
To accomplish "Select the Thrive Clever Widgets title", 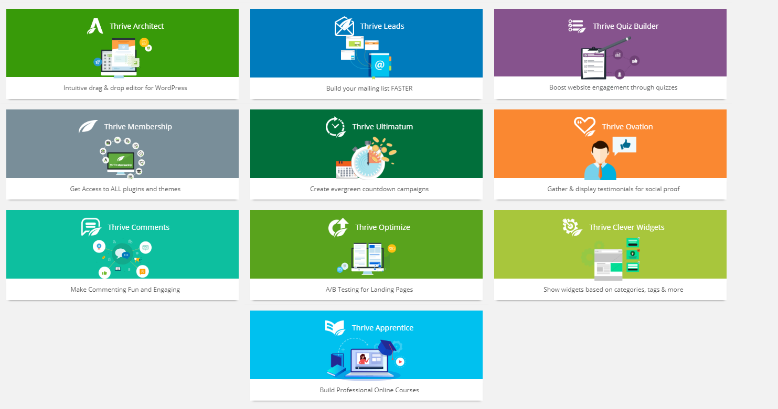I will coord(627,227).
